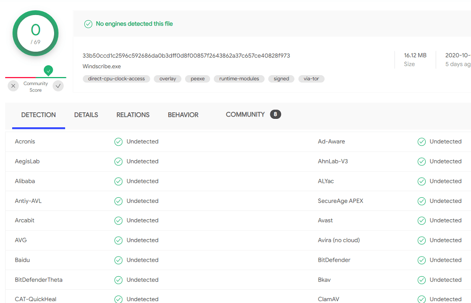Image resolution: width=471 pixels, height=303 pixels.
Task: Click the Avira (no cloud) engine name
Action: [x=339, y=240]
